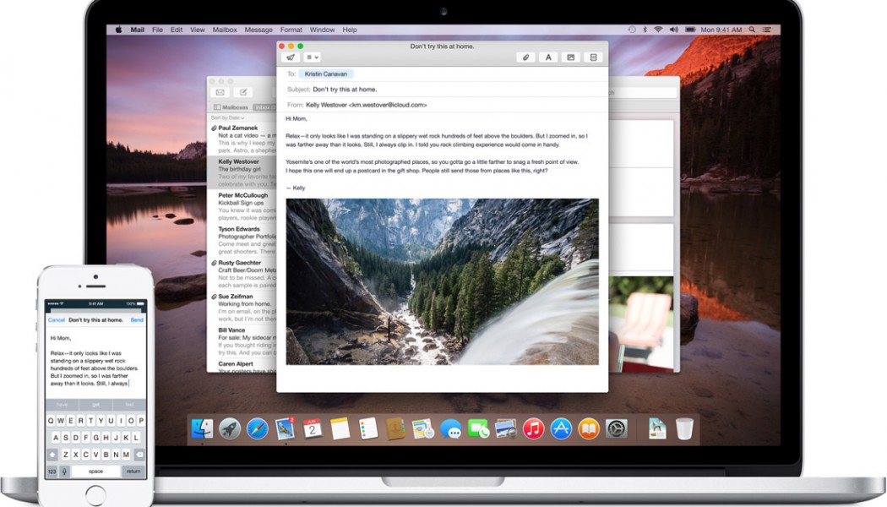Tap Send on the iPhone mail draft
The image size is (887, 507).
click(x=137, y=320)
